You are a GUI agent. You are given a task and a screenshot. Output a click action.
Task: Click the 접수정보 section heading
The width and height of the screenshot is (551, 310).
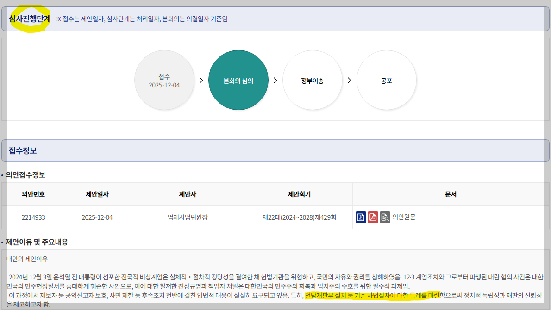[23, 151]
